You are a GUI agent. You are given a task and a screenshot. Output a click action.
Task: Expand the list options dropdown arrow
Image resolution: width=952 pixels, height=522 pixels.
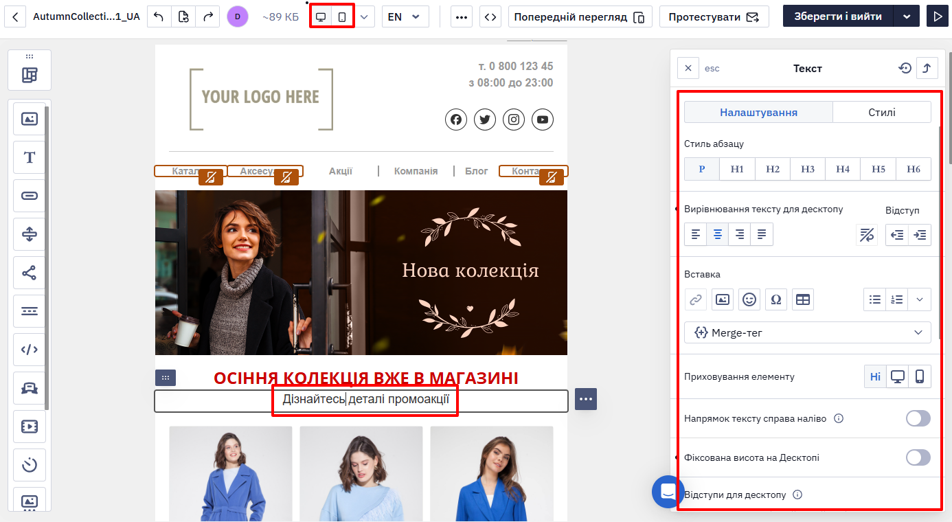point(920,299)
